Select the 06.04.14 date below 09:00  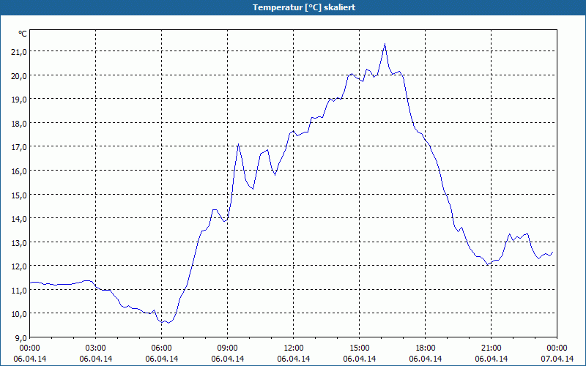[x=228, y=359]
